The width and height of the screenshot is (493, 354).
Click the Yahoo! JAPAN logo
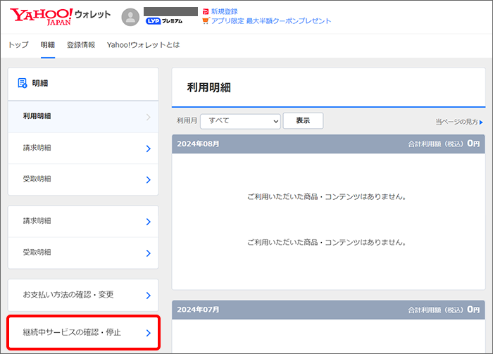[x=41, y=16]
